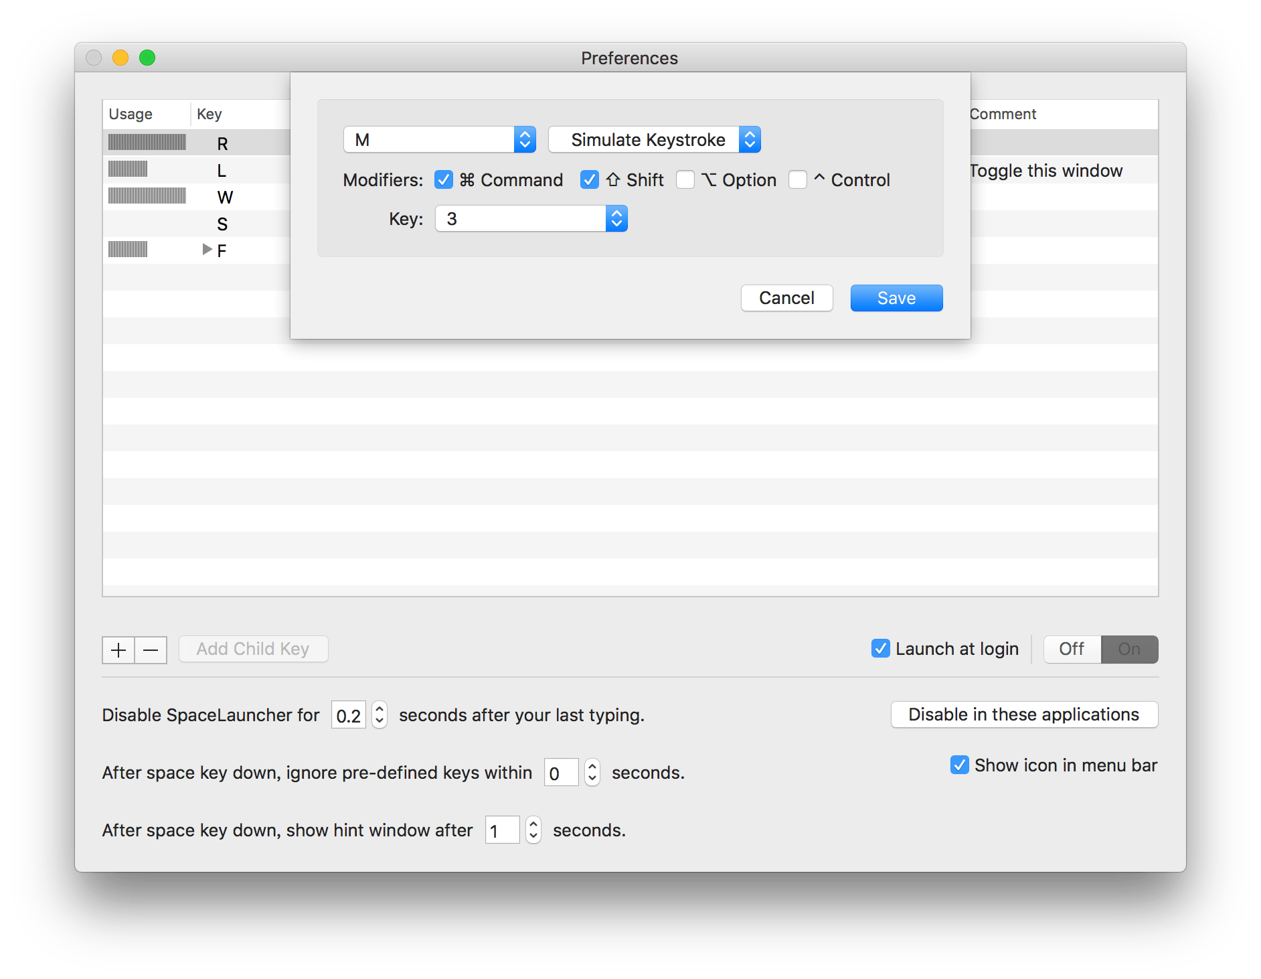Click the hint window delay input field
The image size is (1261, 979).
(x=502, y=830)
